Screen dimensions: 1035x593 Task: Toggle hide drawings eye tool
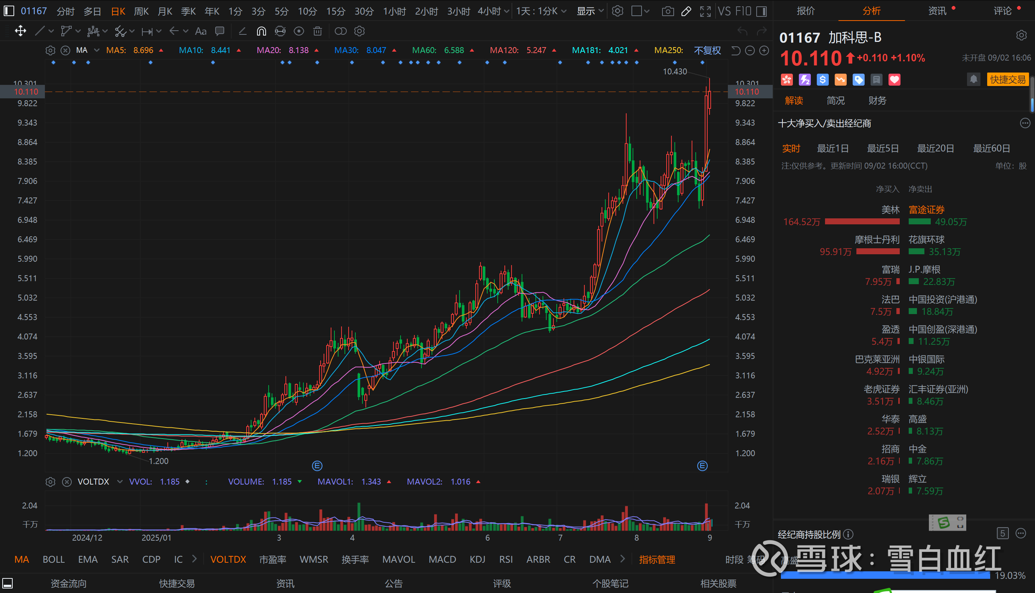tap(299, 31)
